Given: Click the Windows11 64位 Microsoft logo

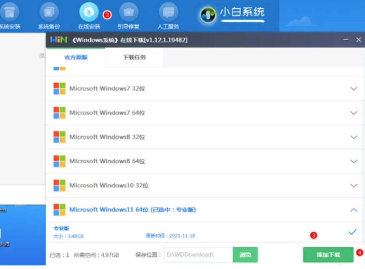Looking at the screenshot, I should [x=59, y=210].
